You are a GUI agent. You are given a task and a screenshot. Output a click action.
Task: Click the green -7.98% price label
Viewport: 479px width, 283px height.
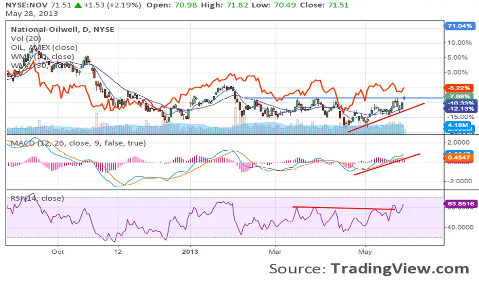point(459,96)
